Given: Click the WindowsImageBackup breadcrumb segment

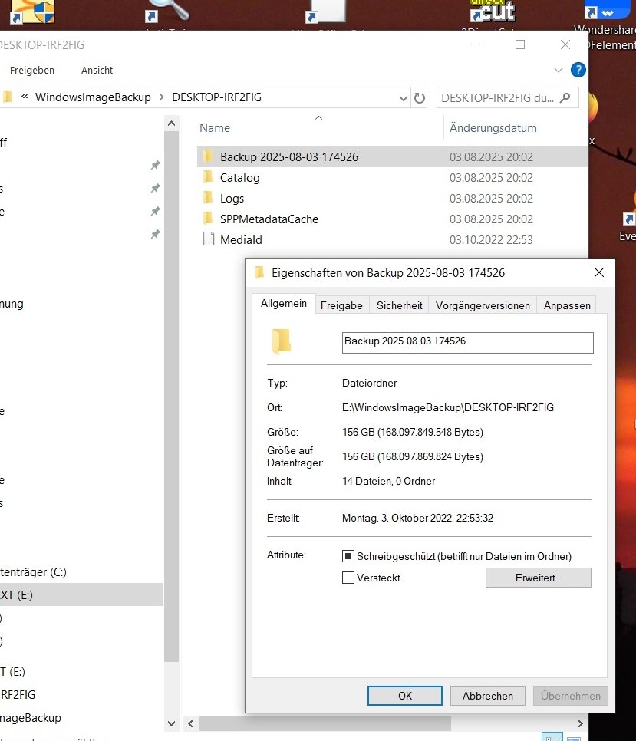Looking at the screenshot, I should [93, 97].
